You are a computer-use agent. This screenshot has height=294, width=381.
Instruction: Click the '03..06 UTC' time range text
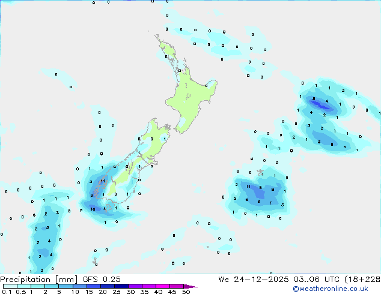(x=316, y=280)
